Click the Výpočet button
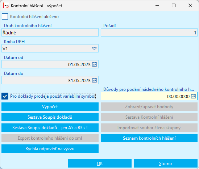 pos(50,107)
